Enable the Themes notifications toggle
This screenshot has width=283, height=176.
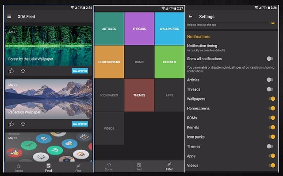270,146
